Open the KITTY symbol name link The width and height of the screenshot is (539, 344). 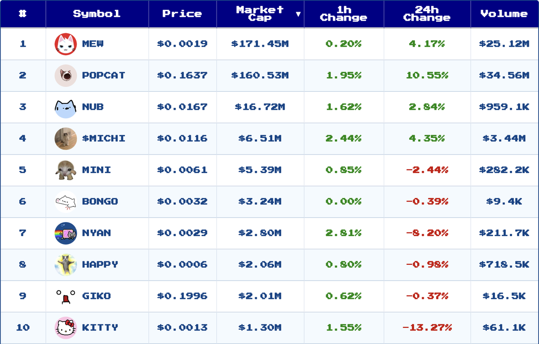click(100, 327)
